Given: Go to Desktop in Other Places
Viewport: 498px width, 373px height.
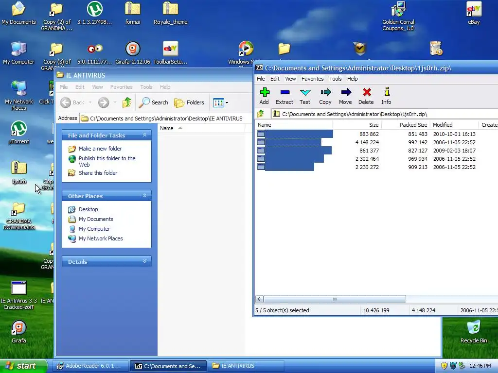Looking at the screenshot, I should pos(89,209).
